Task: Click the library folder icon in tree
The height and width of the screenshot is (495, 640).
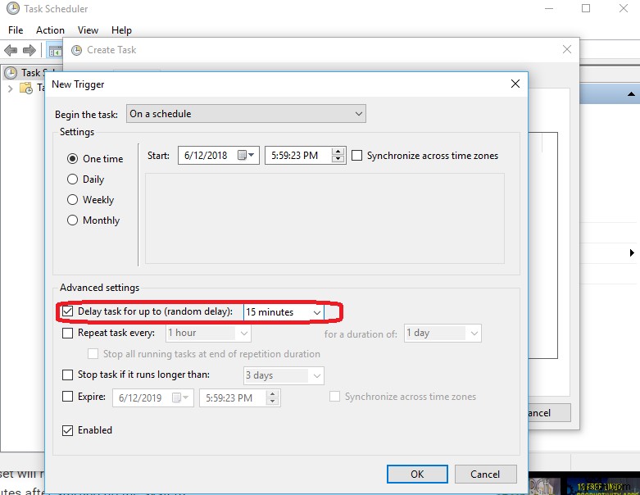Action: [26, 88]
